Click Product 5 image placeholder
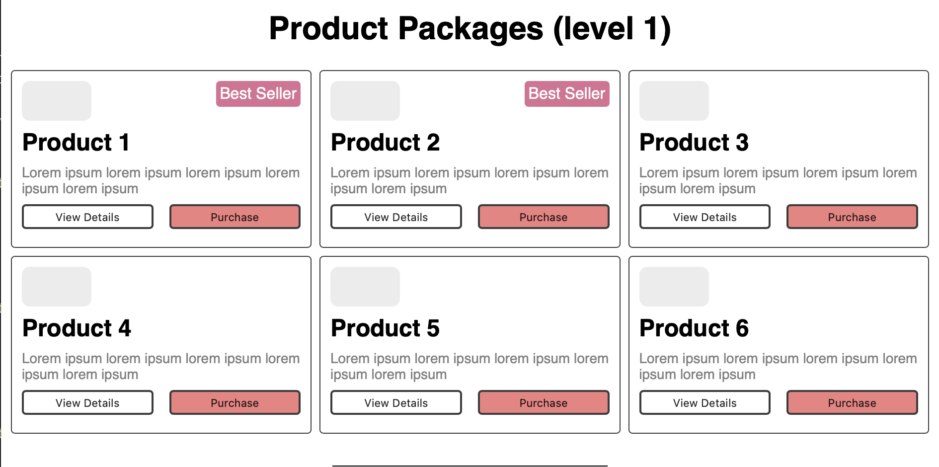Viewport: 939px width, 467px height. (365, 287)
